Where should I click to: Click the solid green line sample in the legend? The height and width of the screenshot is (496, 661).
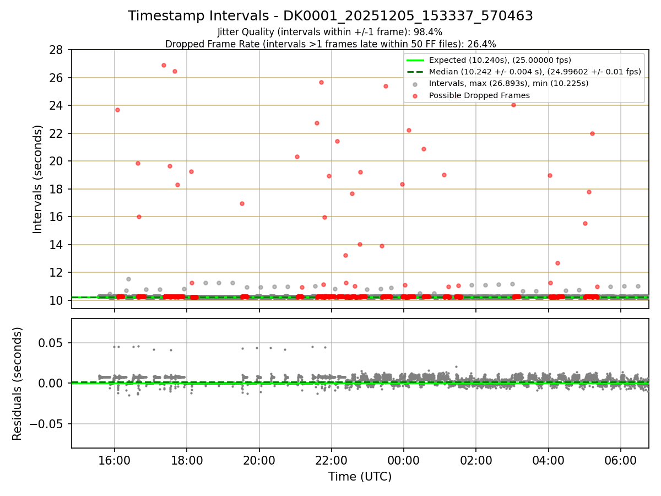[415, 60]
